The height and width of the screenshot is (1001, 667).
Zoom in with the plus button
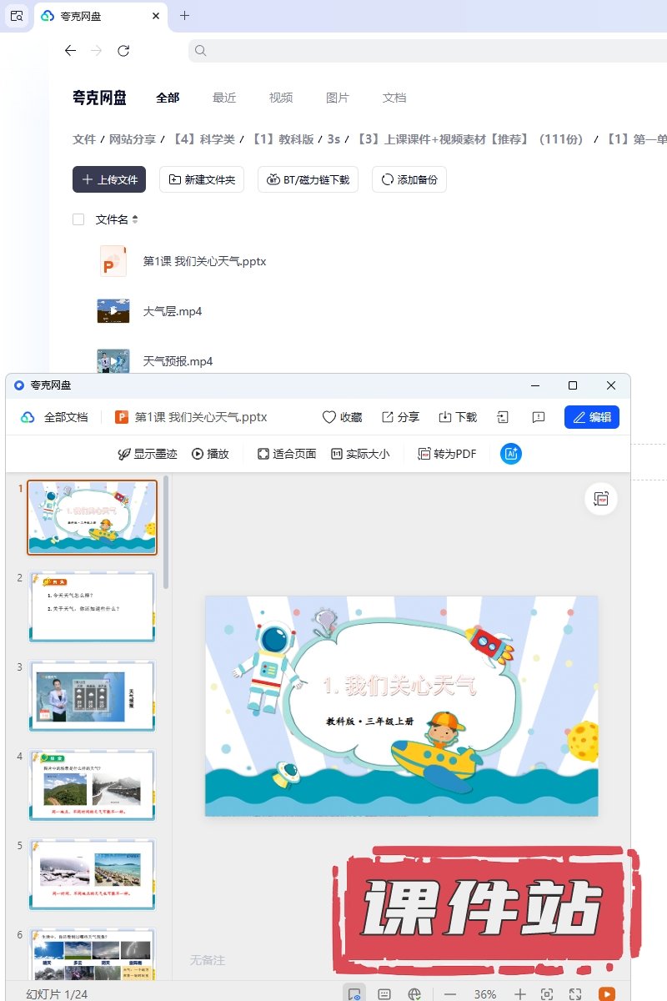519,993
